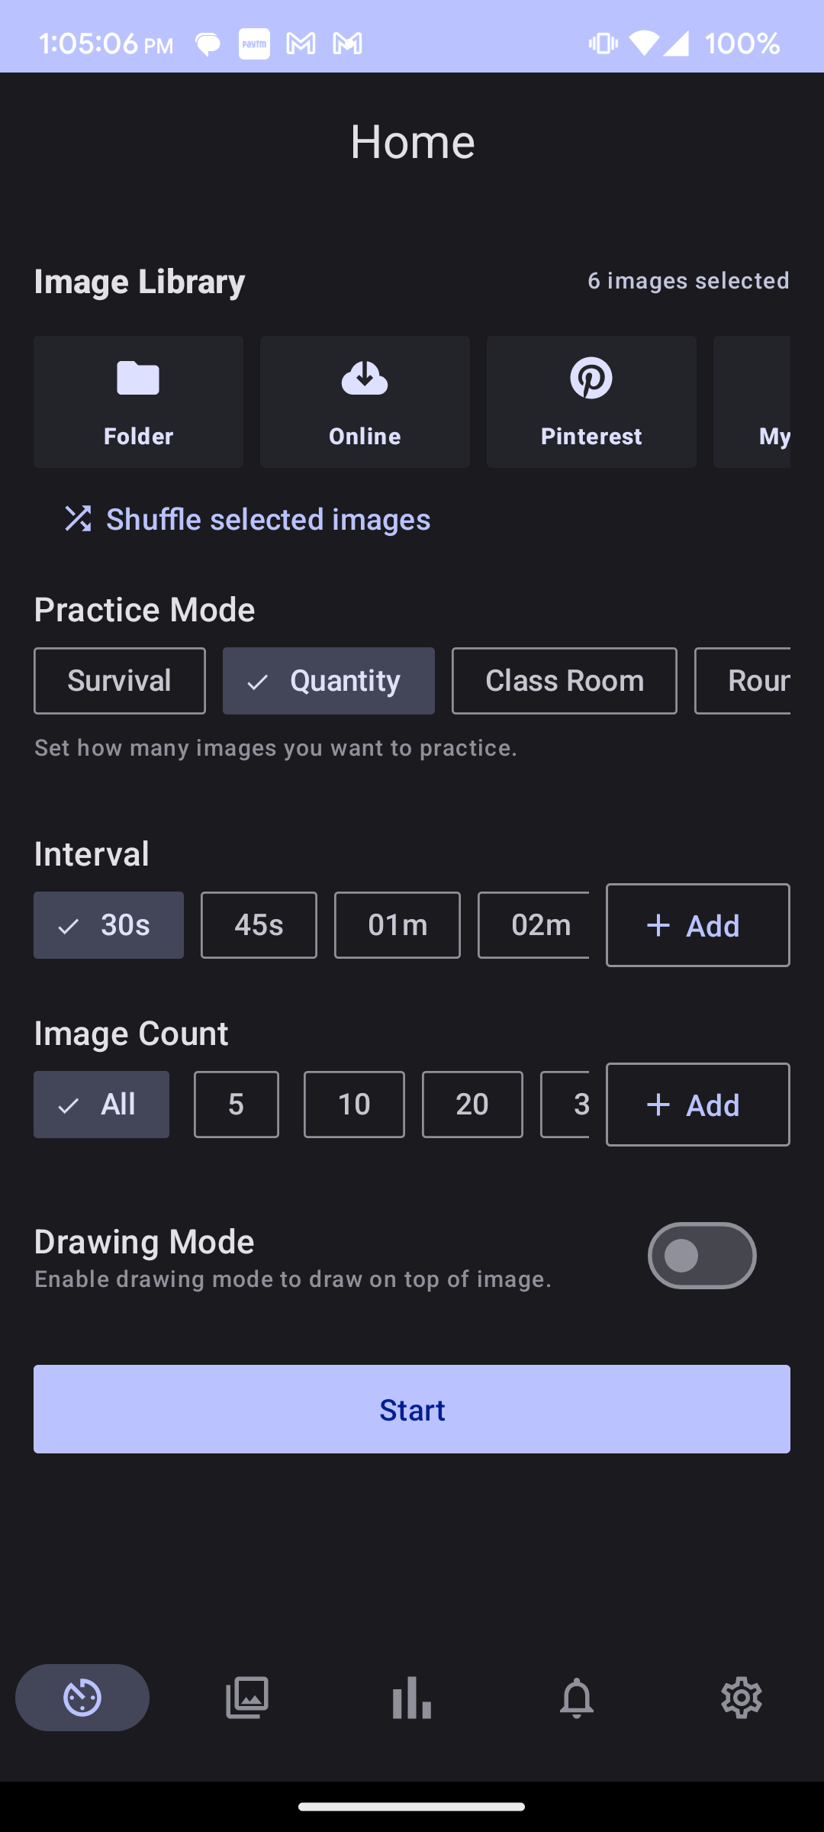Select the 02m interval chip
Screen dimensions: 824x1832
point(533,925)
